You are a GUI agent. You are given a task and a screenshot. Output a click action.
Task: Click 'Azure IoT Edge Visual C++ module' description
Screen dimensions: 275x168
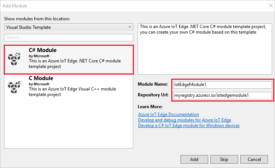(x=72, y=92)
